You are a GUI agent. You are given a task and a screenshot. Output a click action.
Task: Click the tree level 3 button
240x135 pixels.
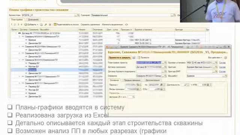(x=18, y=24)
